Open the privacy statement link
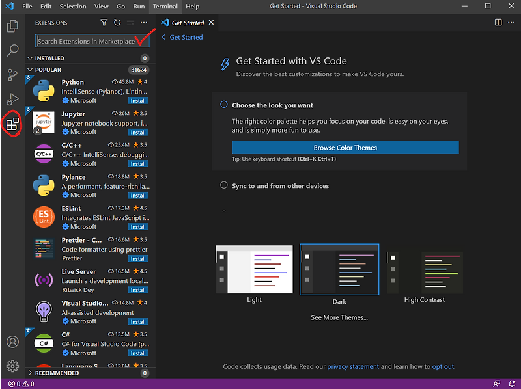The height and width of the screenshot is (389, 521). point(353,366)
